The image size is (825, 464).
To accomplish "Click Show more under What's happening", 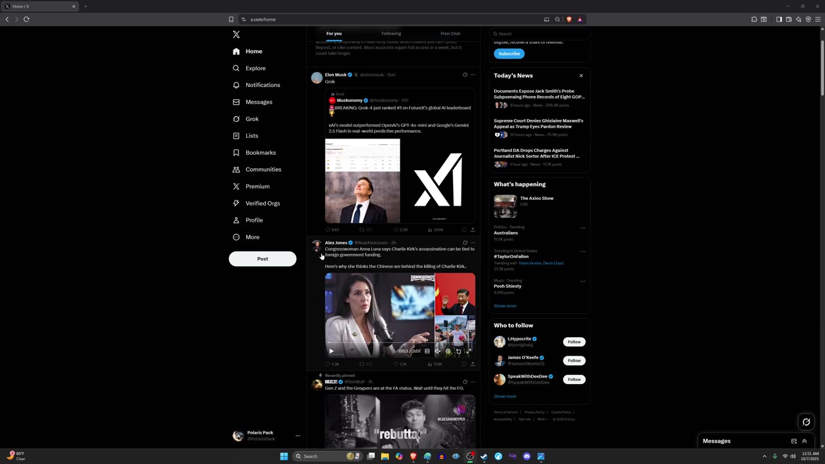I will 505,306.
